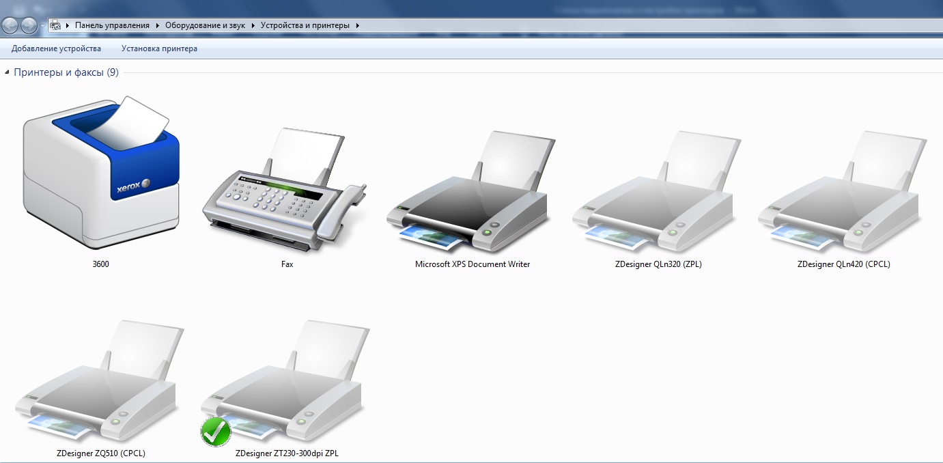Click the Control Panel icon in address bar

coord(55,25)
